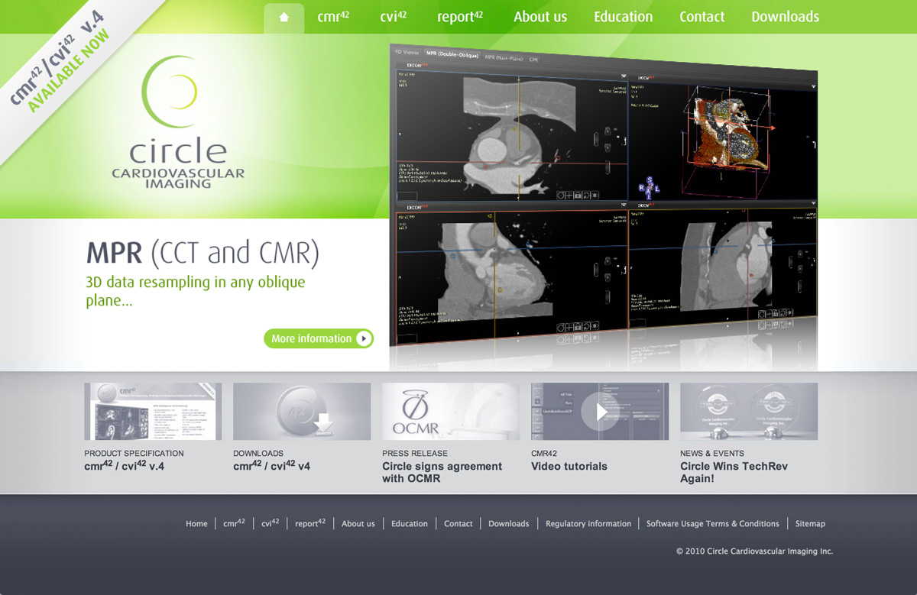Screen dimensions: 917x595
Task: Expand the dropdown triangle of the 3D rendering pane
Action: click(x=813, y=85)
